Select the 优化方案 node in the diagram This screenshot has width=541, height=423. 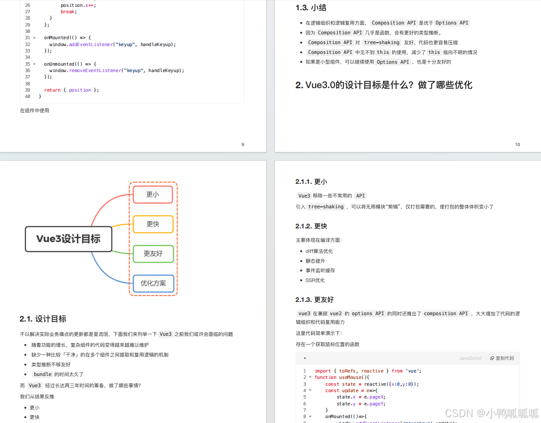152,283
